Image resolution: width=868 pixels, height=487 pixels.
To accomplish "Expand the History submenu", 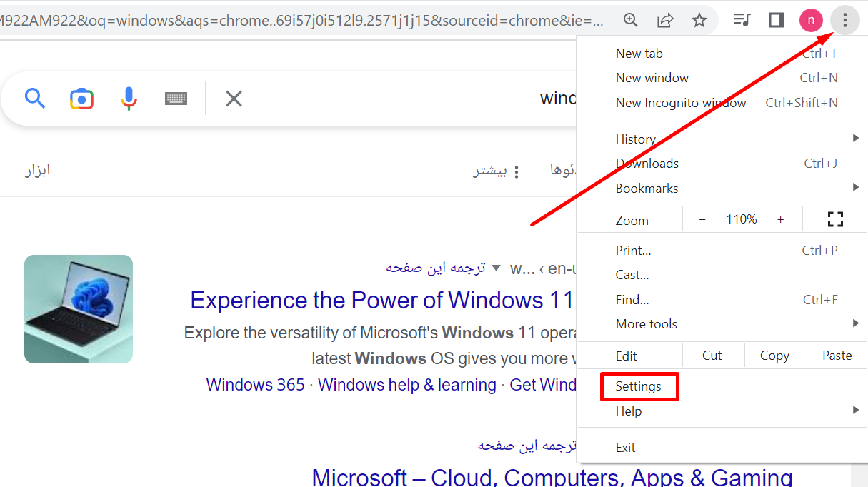I will 722,139.
